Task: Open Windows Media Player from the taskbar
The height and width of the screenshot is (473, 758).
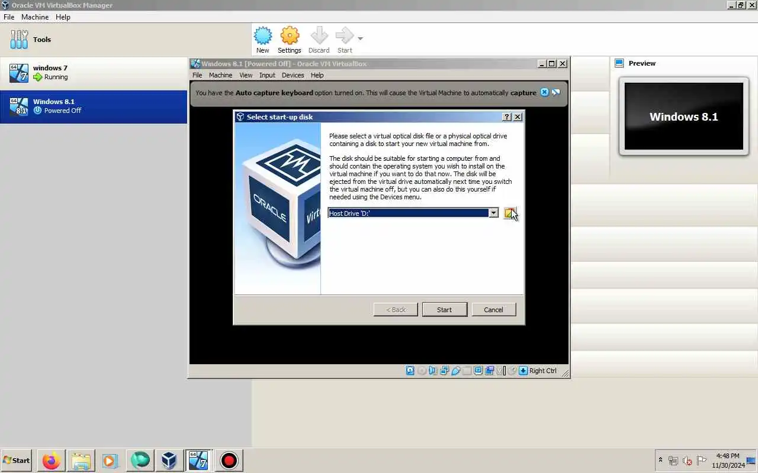Action: [x=111, y=461]
